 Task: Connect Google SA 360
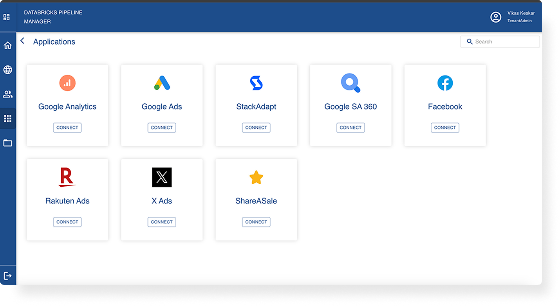point(350,128)
